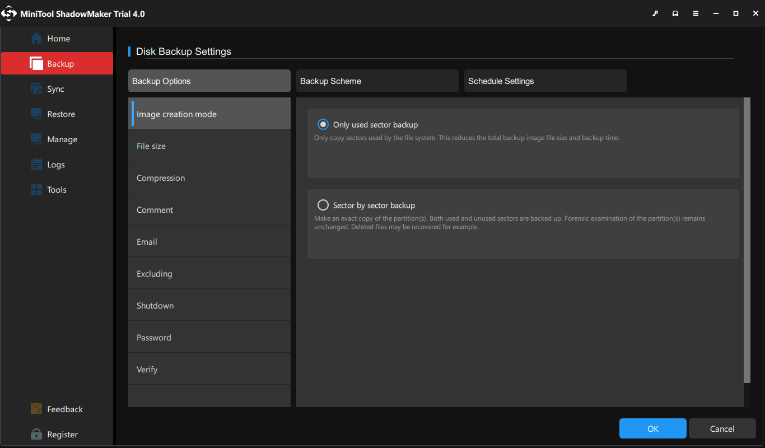Screen dimensions: 765x448
Task: Click the Feedback link text
Action: (x=65, y=409)
